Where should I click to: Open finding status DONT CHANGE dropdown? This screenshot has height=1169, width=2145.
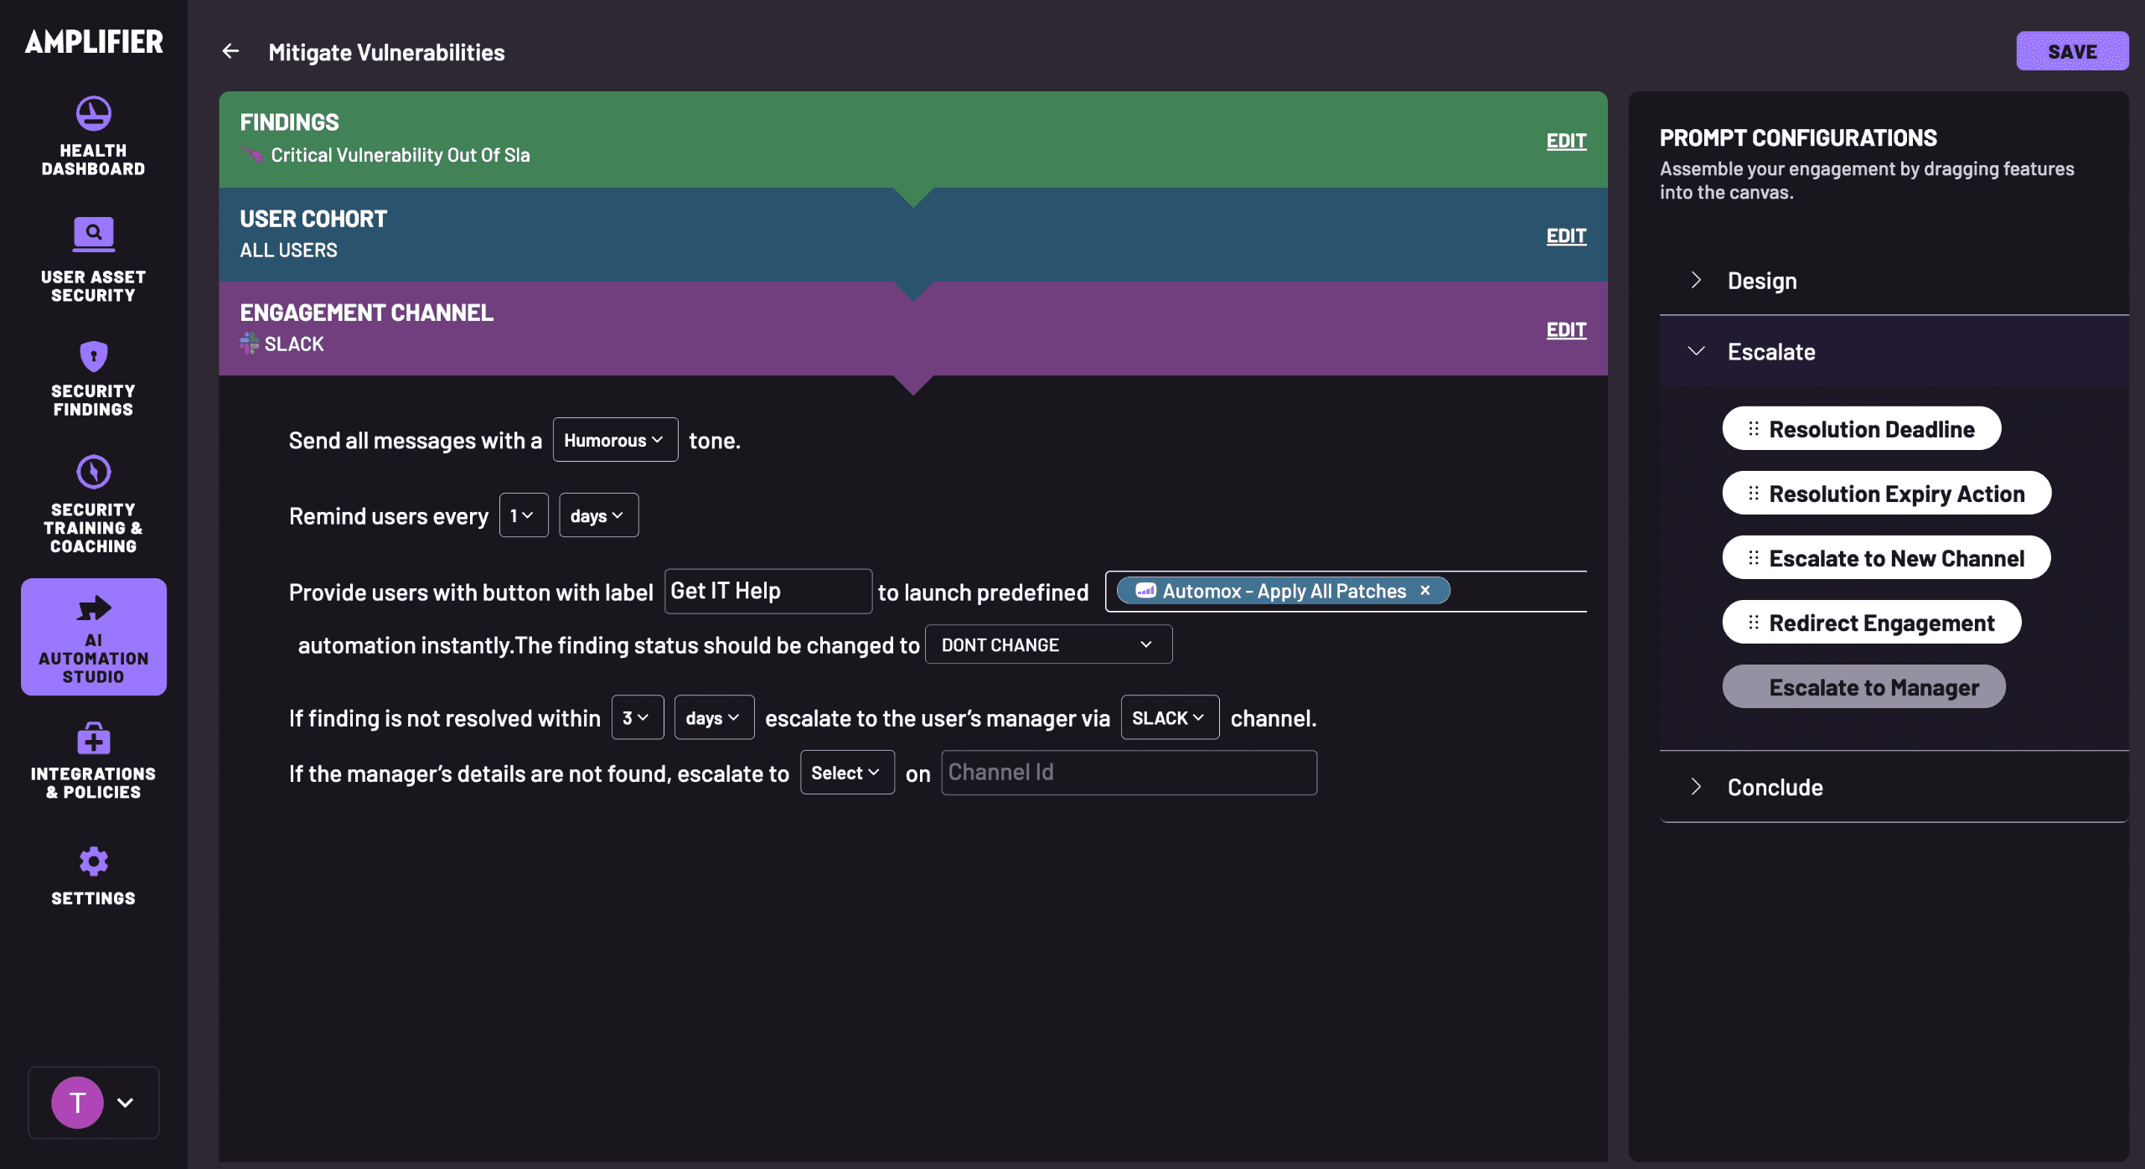click(x=1047, y=644)
